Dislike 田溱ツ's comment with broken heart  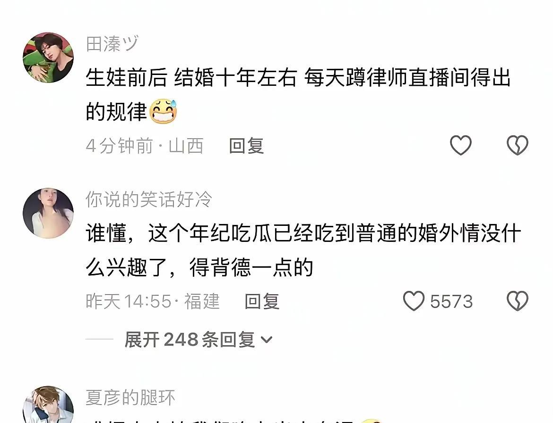coord(518,145)
